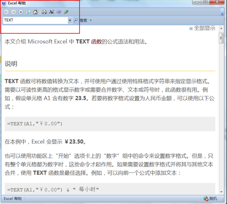The height and width of the screenshot is (204, 227).
Task: Click the Back navigation arrow
Action: coord(6,12)
